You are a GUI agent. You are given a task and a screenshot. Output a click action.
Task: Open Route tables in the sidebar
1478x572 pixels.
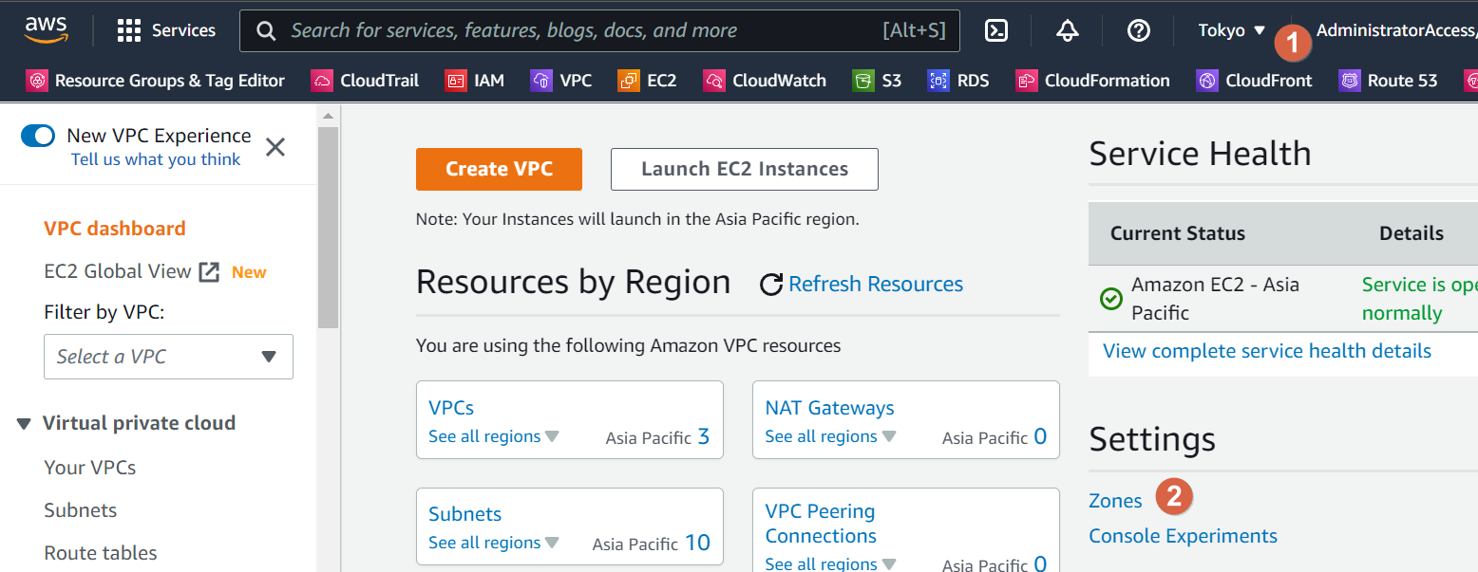pos(101,553)
